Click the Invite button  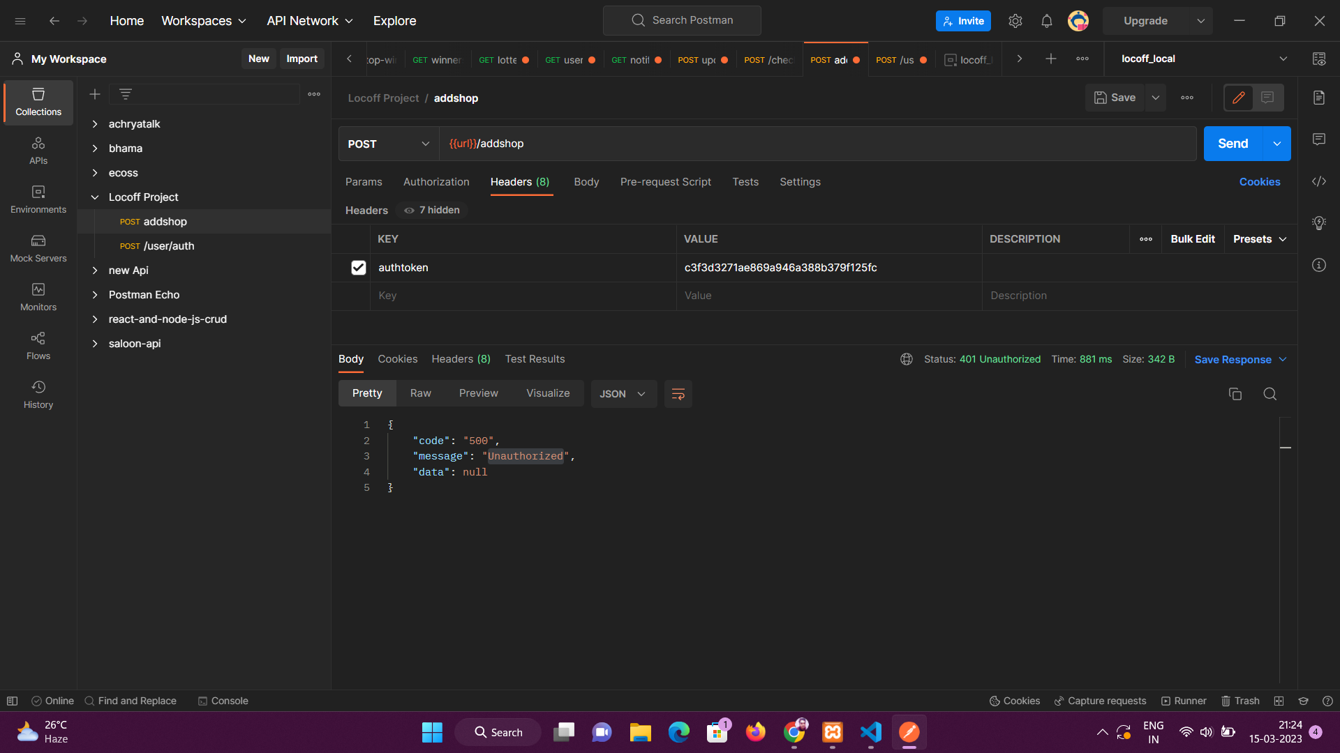963,21
